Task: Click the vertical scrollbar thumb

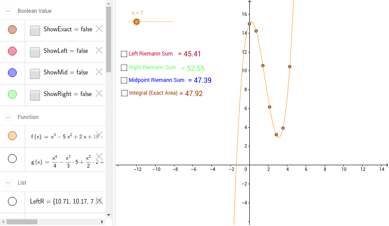Action: coord(108,40)
